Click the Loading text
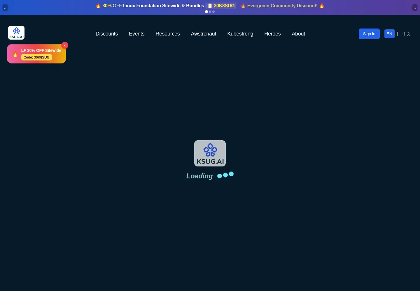The width and height of the screenshot is (420, 291). tap(199, 176)
